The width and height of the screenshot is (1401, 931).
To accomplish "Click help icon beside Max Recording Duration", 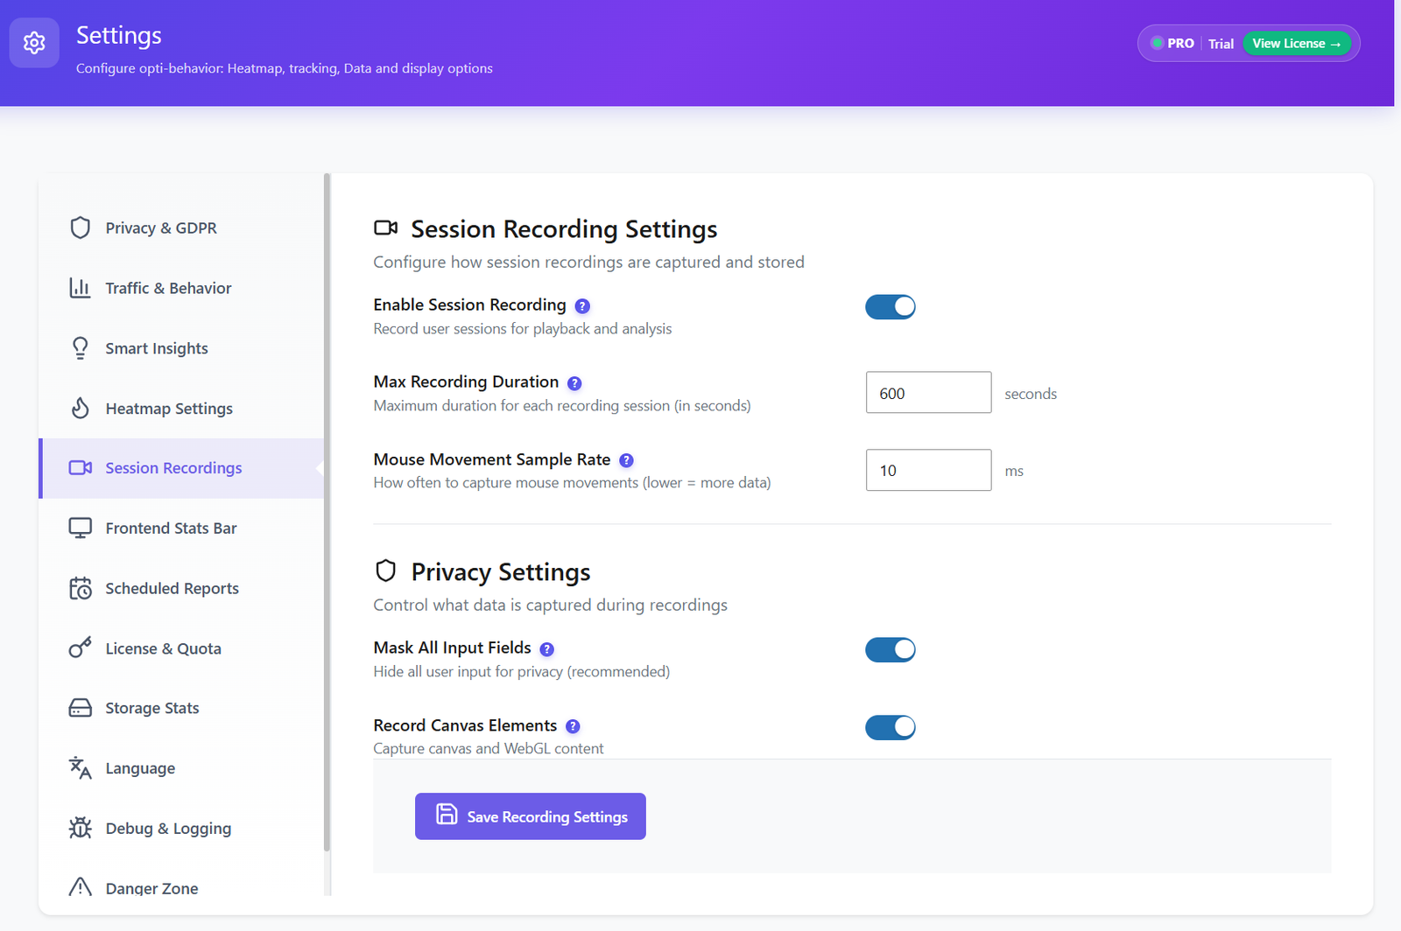I will tap(574, 383).
